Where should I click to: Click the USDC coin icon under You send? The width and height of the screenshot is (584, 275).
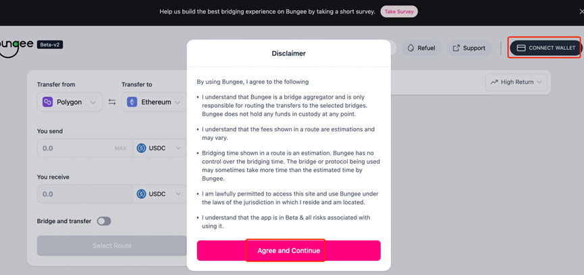pyautogui.click(x=141, y=148)
